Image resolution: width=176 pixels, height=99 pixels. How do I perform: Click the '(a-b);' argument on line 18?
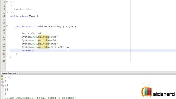pos(53,40)
